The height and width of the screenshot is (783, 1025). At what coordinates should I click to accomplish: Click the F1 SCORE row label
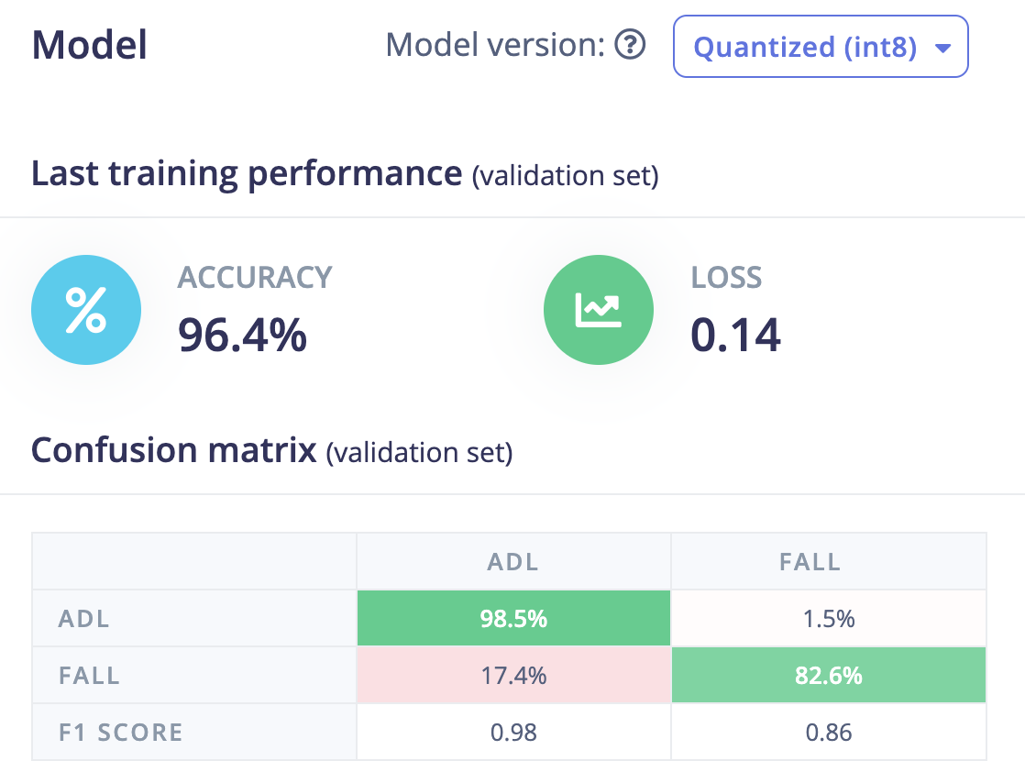tap(121, 732)
